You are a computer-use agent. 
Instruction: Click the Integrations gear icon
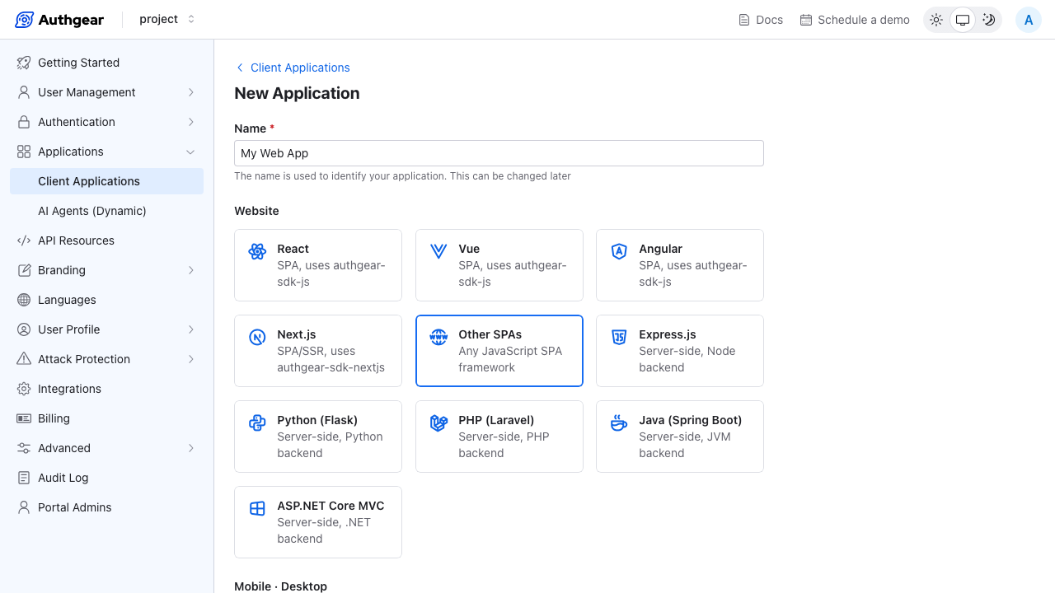pyautogui.click(x=24, y=389)
